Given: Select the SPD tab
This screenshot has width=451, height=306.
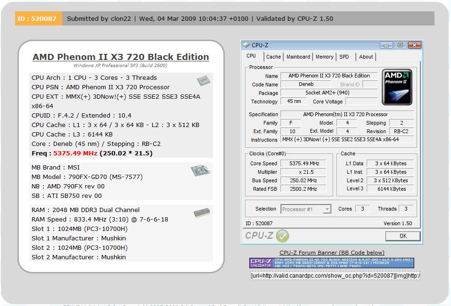Looking at the screenshot, I should coord(344,57).
